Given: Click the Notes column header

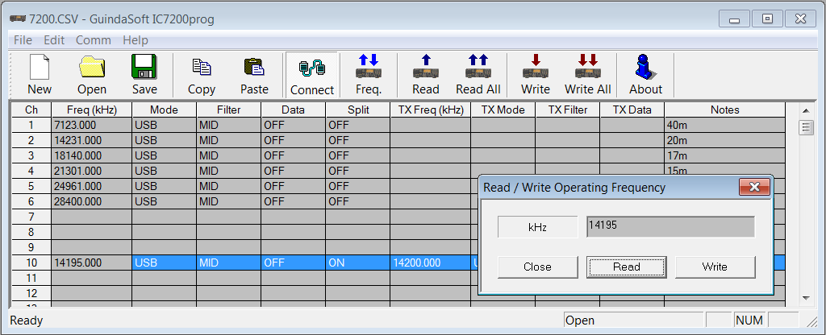Looking at the screenshot, I should pos(725,110).
